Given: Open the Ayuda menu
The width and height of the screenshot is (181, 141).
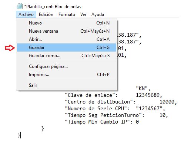Looking at the screenshot, I should [x=98, y=14].
